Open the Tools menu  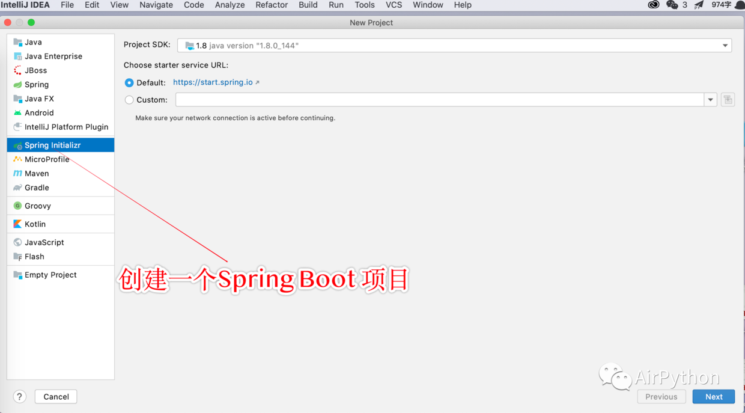coord(365,5)
